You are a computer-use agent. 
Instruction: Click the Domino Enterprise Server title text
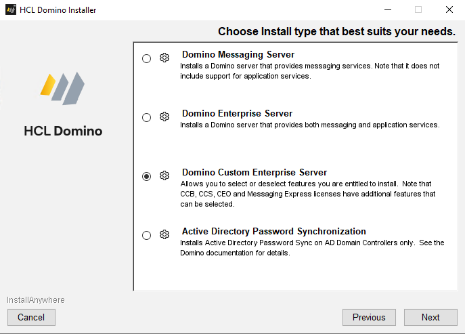click(x=238, y=113)
